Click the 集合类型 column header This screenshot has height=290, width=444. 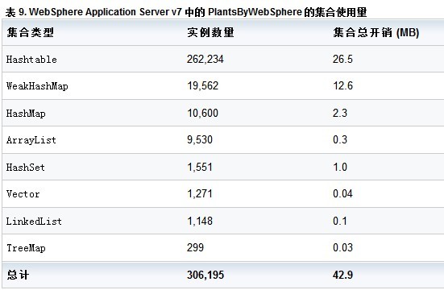[30, 32]
